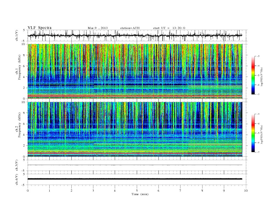This screenshot has width=277, height=214.
Task: Click the "2" tick on the Time axis
Action: pyautogui.click(x=71, y=191)
